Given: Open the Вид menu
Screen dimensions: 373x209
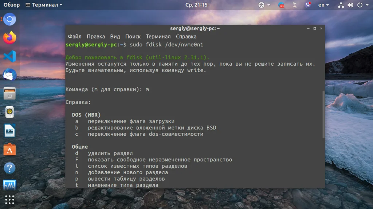Looking at the screenshot, I should [x=115, y=37].
